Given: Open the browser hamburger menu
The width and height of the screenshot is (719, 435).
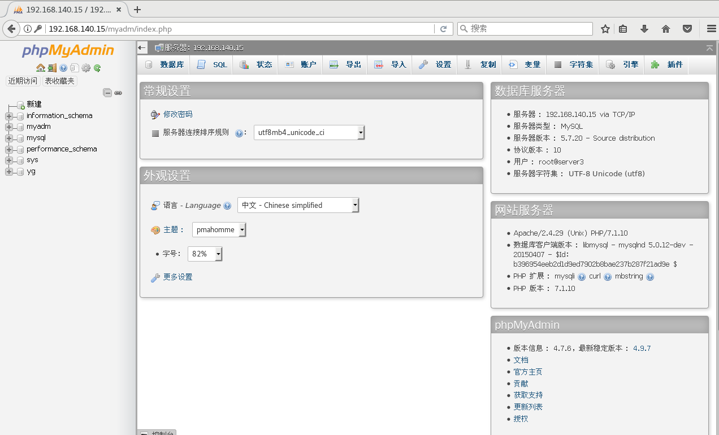Looking at the screenshot, I should click(x=712, y=29).
